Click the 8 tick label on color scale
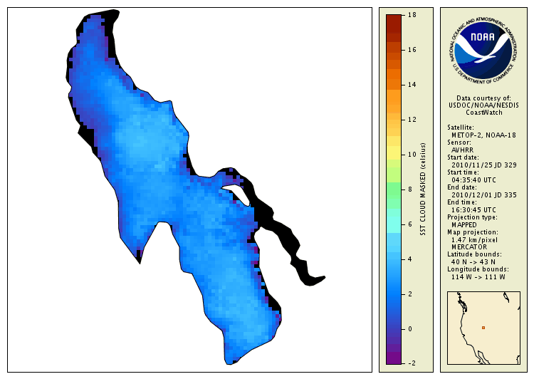 [x=410, y=189]
